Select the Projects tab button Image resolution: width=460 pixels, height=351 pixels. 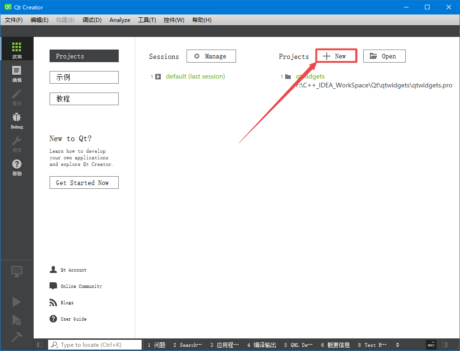pos(84,56)
